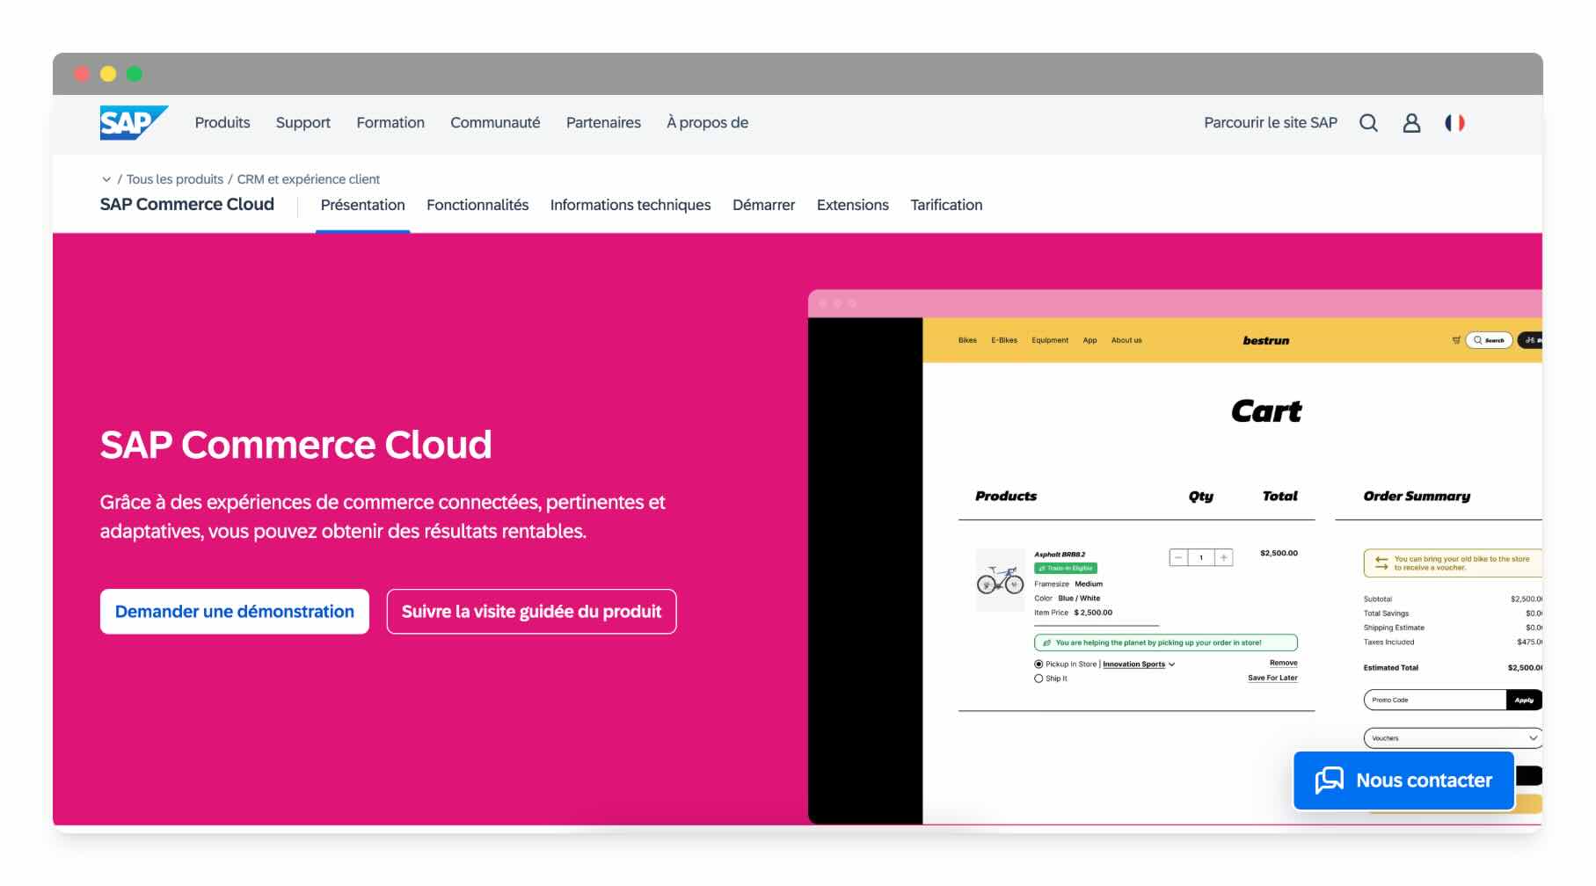Click Demander une démonstration button
This screenshot has width=1596, height=886.
coord(235,612)
